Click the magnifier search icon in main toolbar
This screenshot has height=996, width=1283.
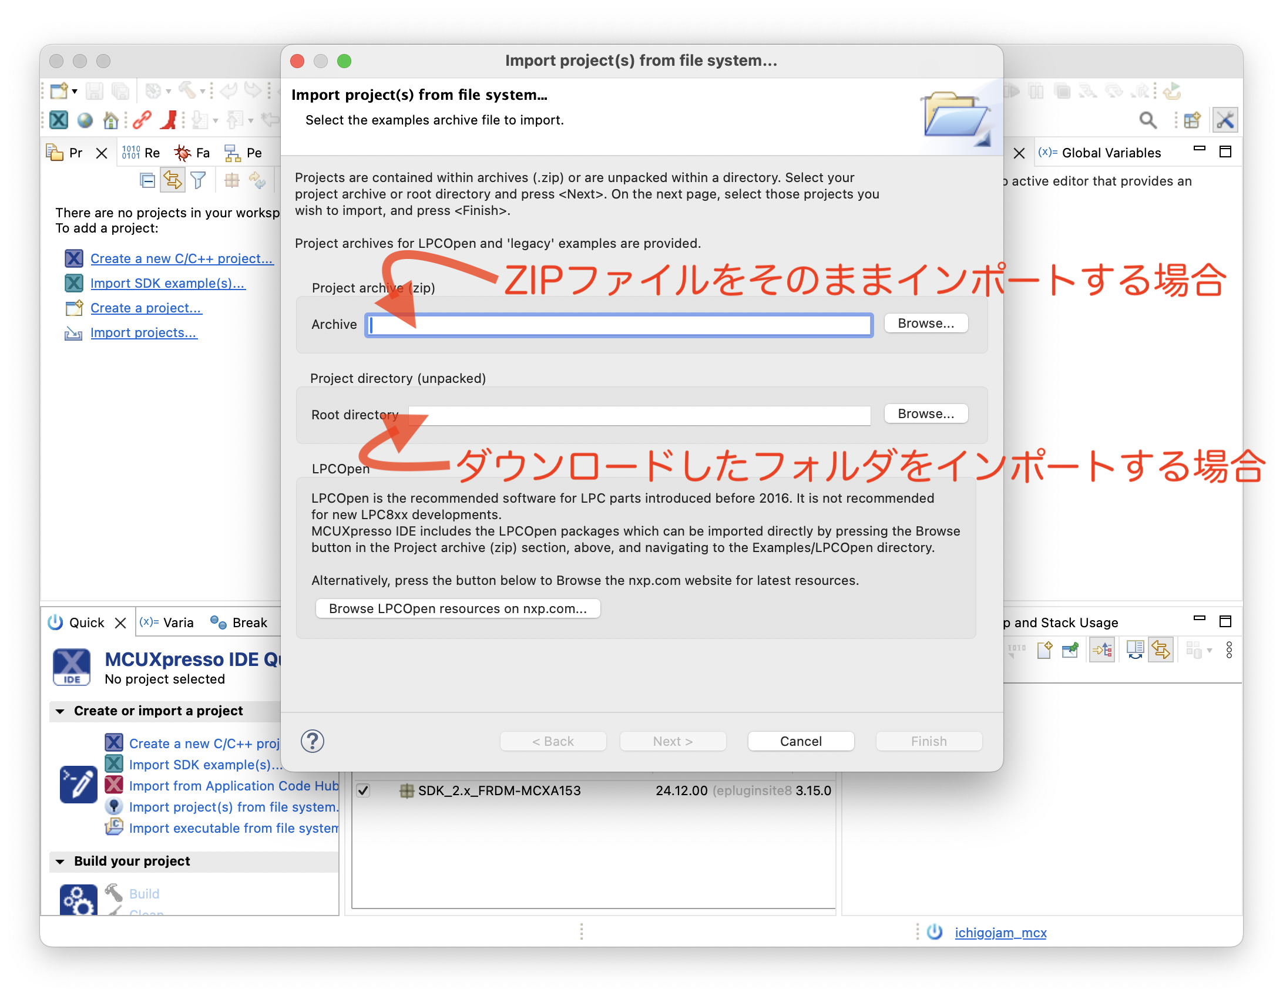1148,120
